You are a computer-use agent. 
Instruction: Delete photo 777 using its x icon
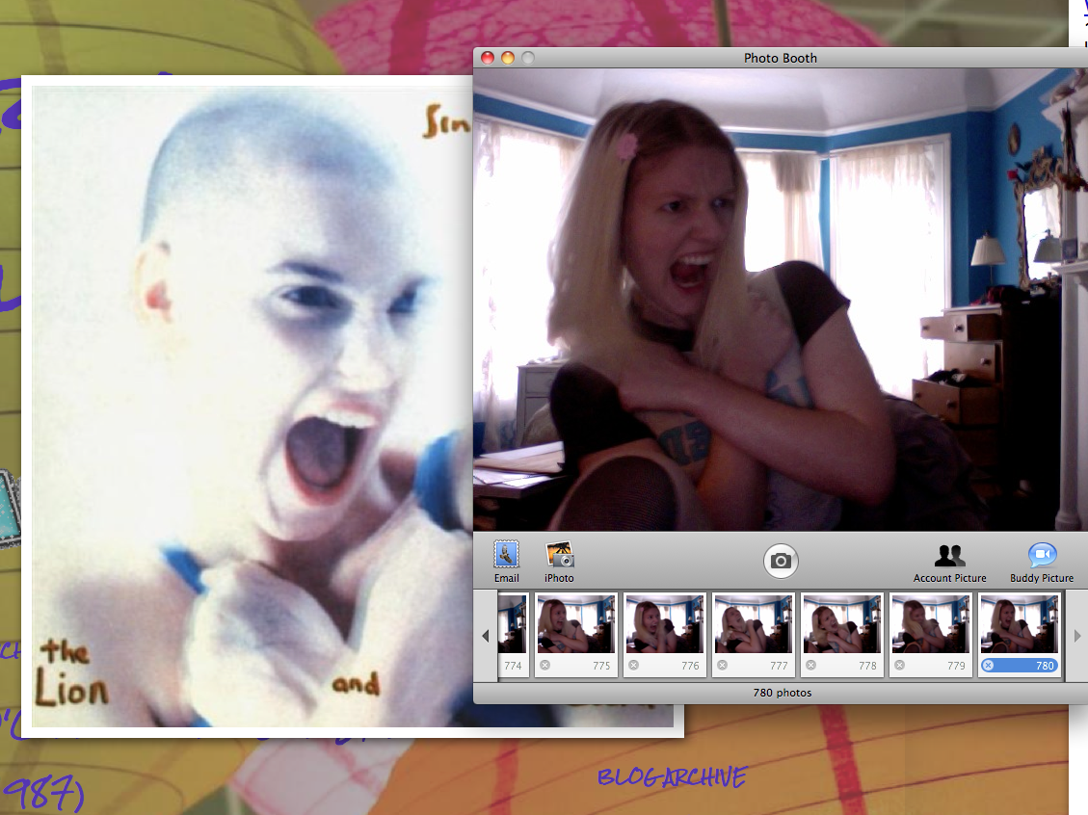pos(723,665)
